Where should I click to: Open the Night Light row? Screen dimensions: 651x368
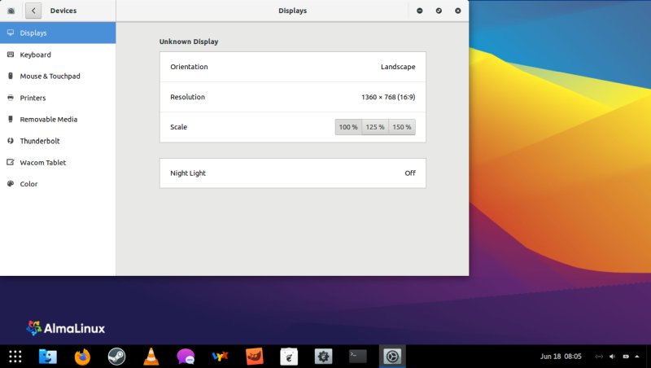click(x=292, y=173)
